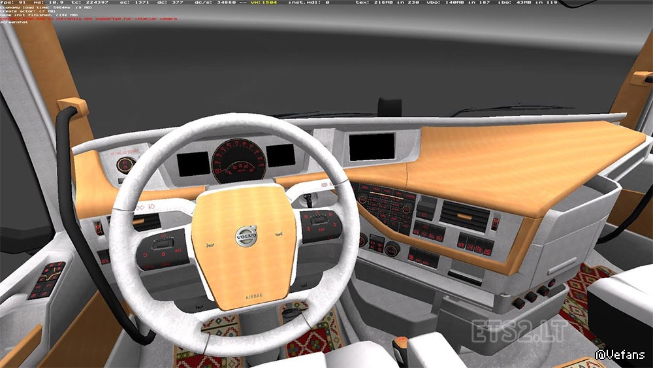Click the small round gauge on the left dash panel
The image size is (653, 368).
[125, 165]
